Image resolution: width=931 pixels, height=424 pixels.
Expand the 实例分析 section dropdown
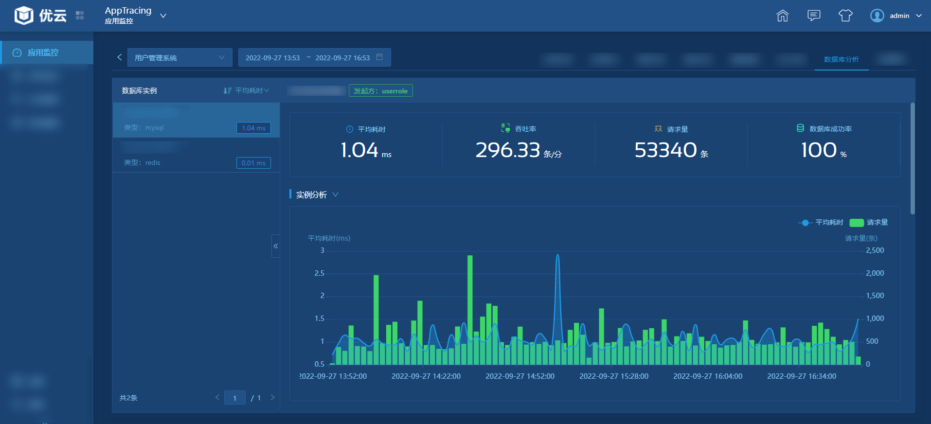pos(335,194)
